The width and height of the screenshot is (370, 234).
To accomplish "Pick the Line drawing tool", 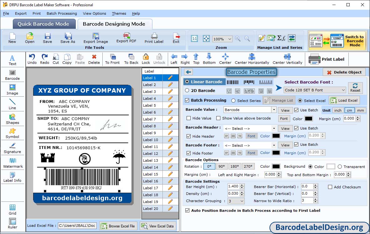I will 12,104.
